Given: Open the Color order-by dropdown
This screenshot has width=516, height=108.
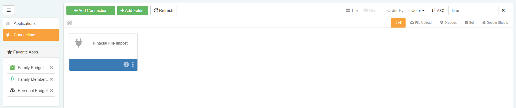Looking at the screenshot, I should pos(418,11).
